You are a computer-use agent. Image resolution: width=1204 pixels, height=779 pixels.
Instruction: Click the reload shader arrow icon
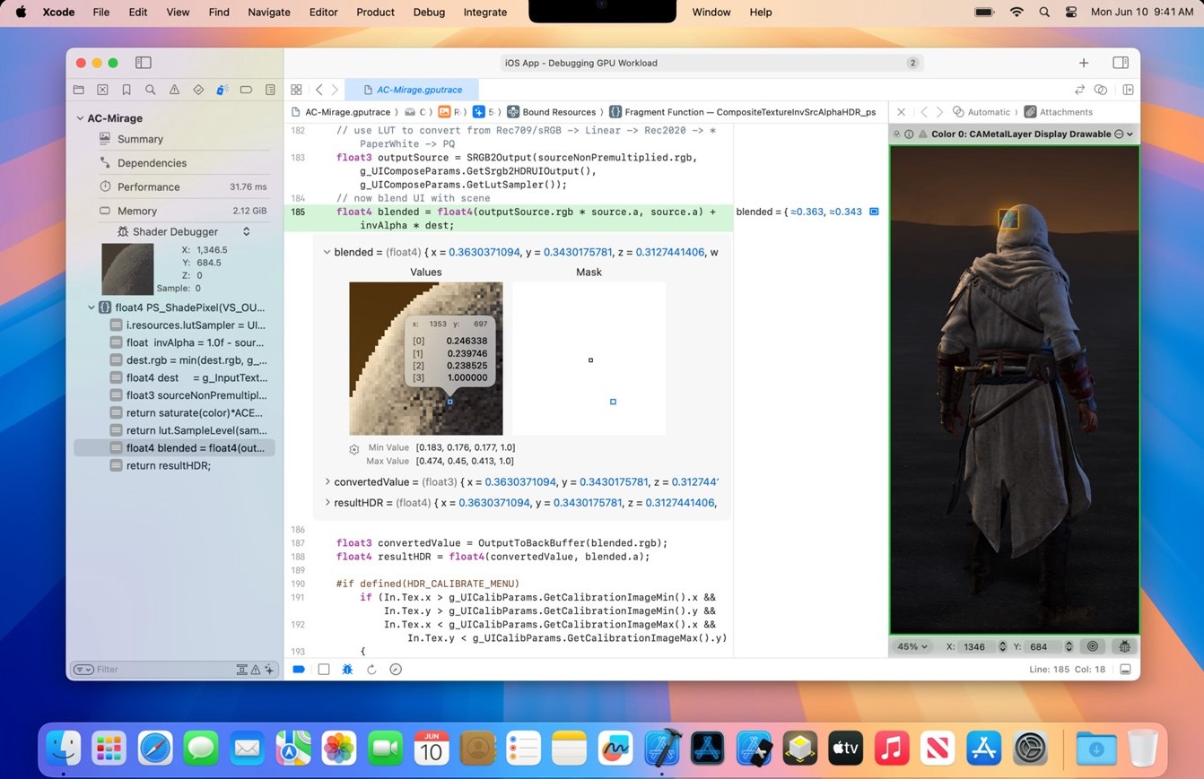pos(371,669)
